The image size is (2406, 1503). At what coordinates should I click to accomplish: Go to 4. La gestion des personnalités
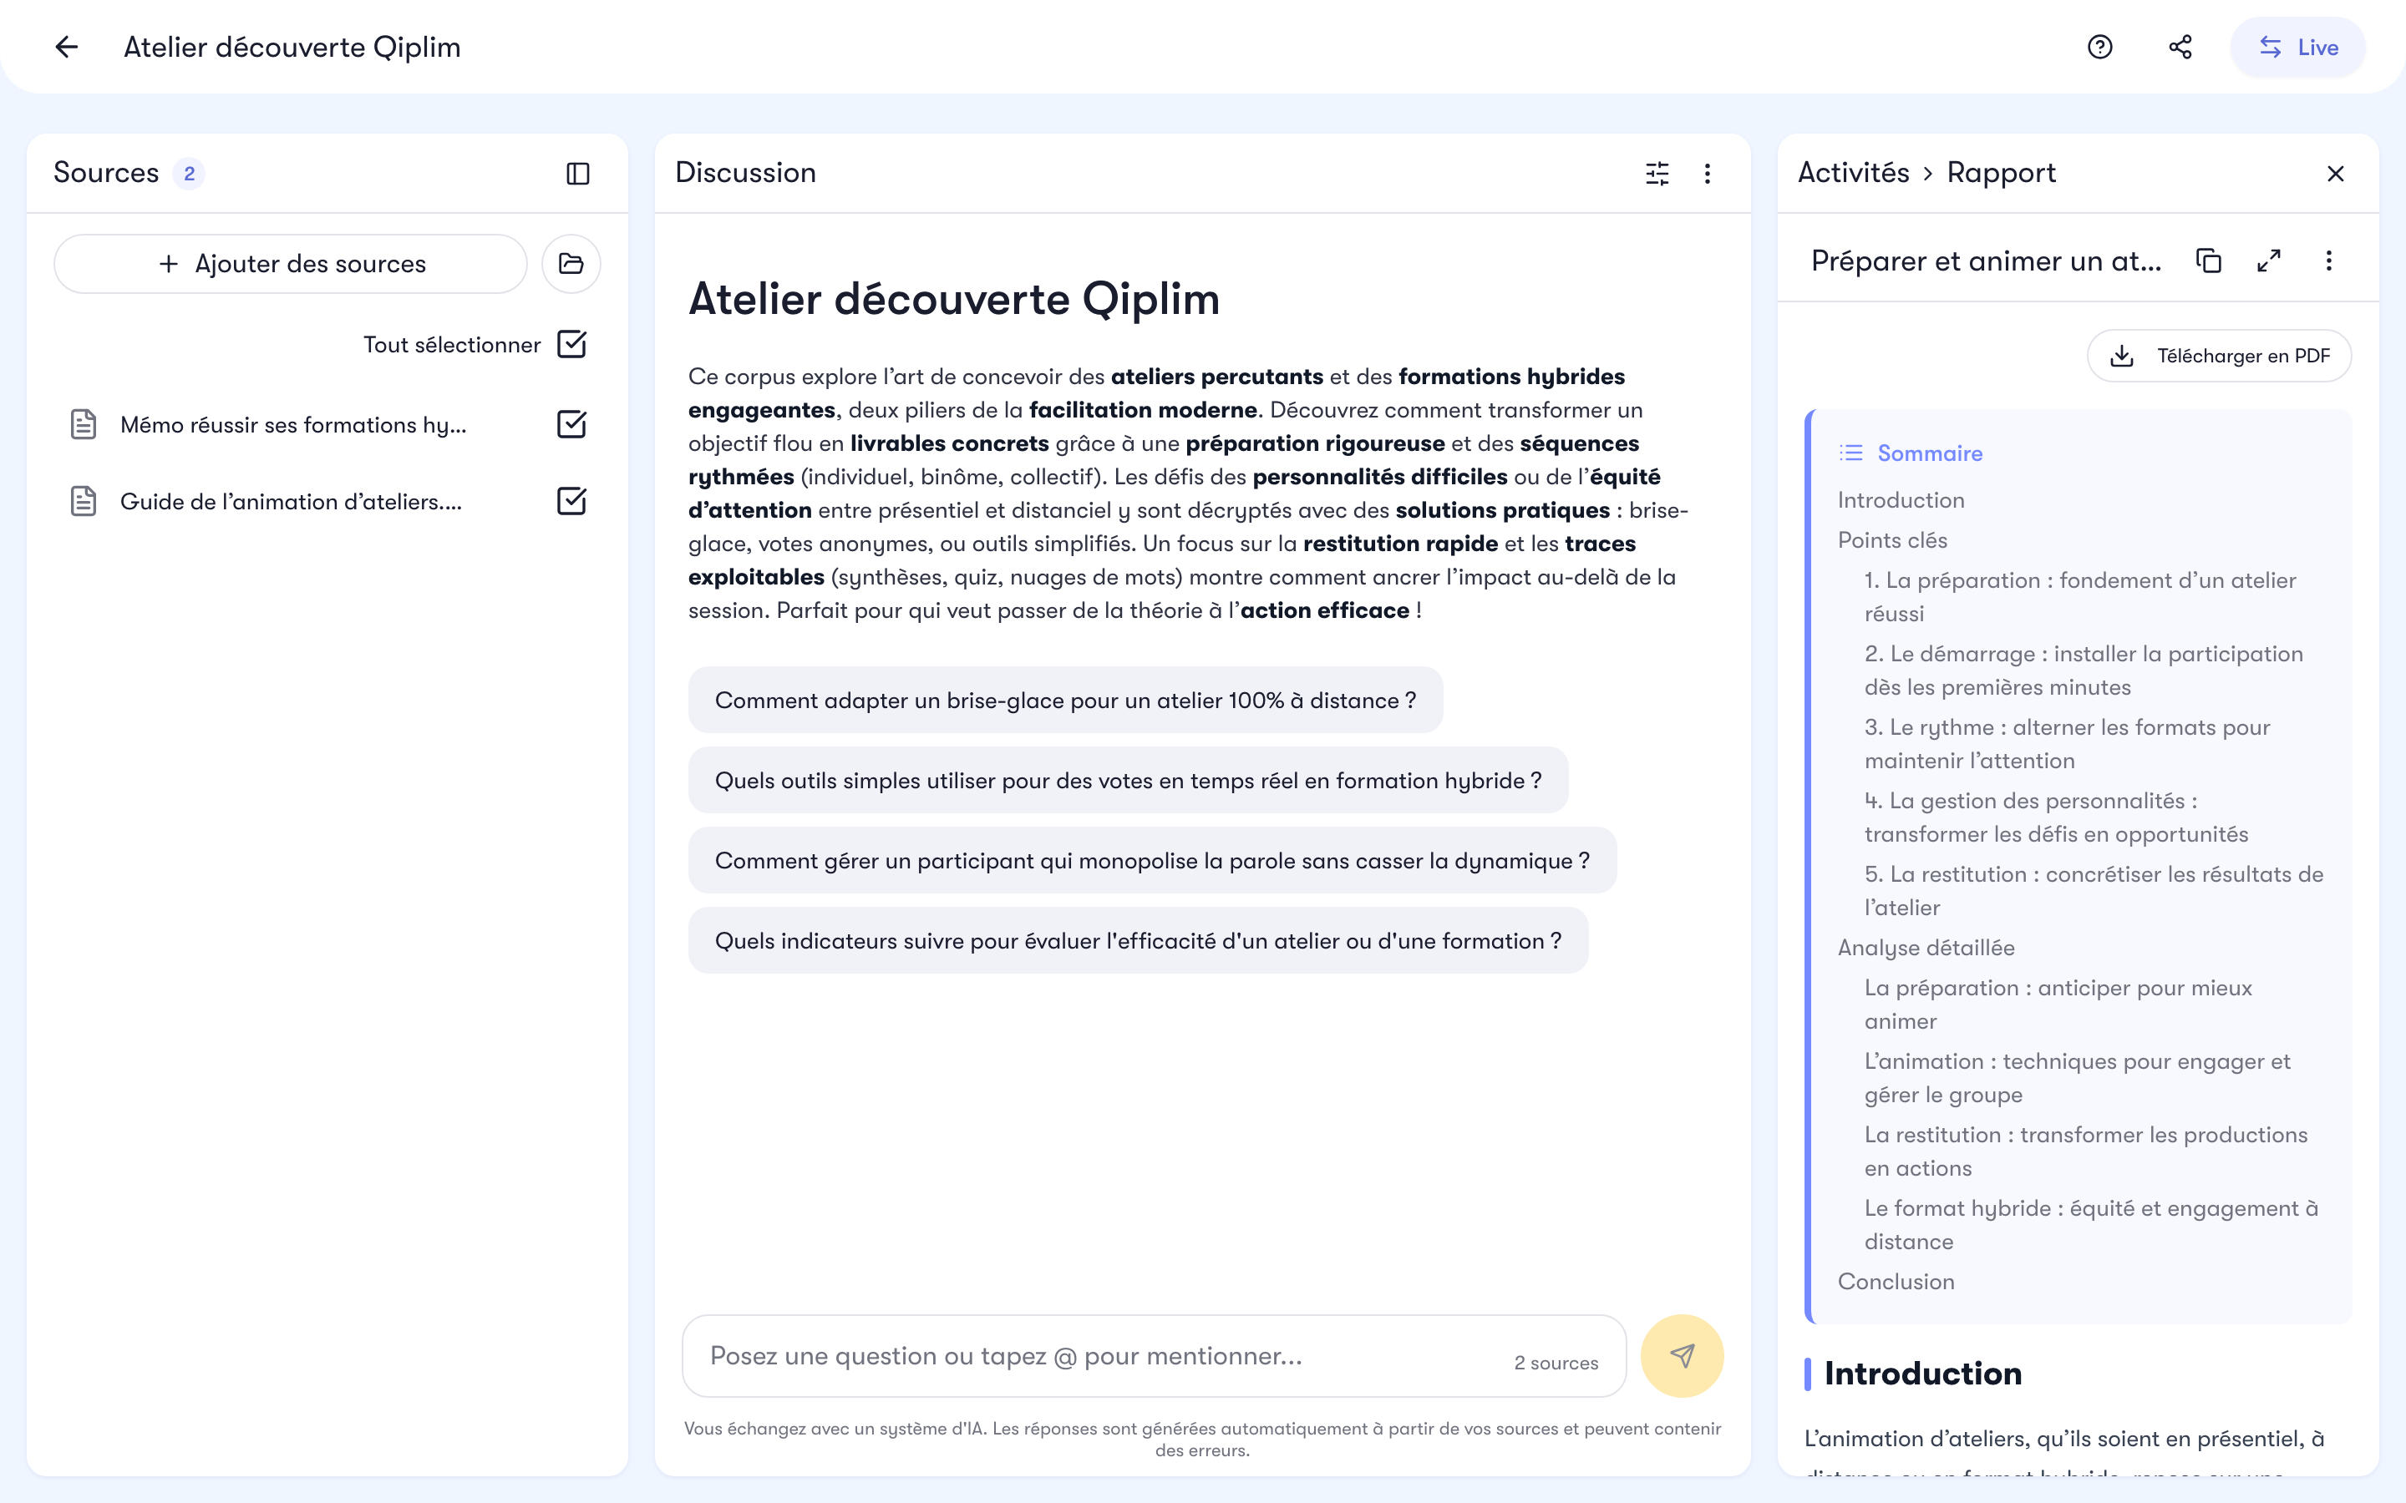(2056, 817)
